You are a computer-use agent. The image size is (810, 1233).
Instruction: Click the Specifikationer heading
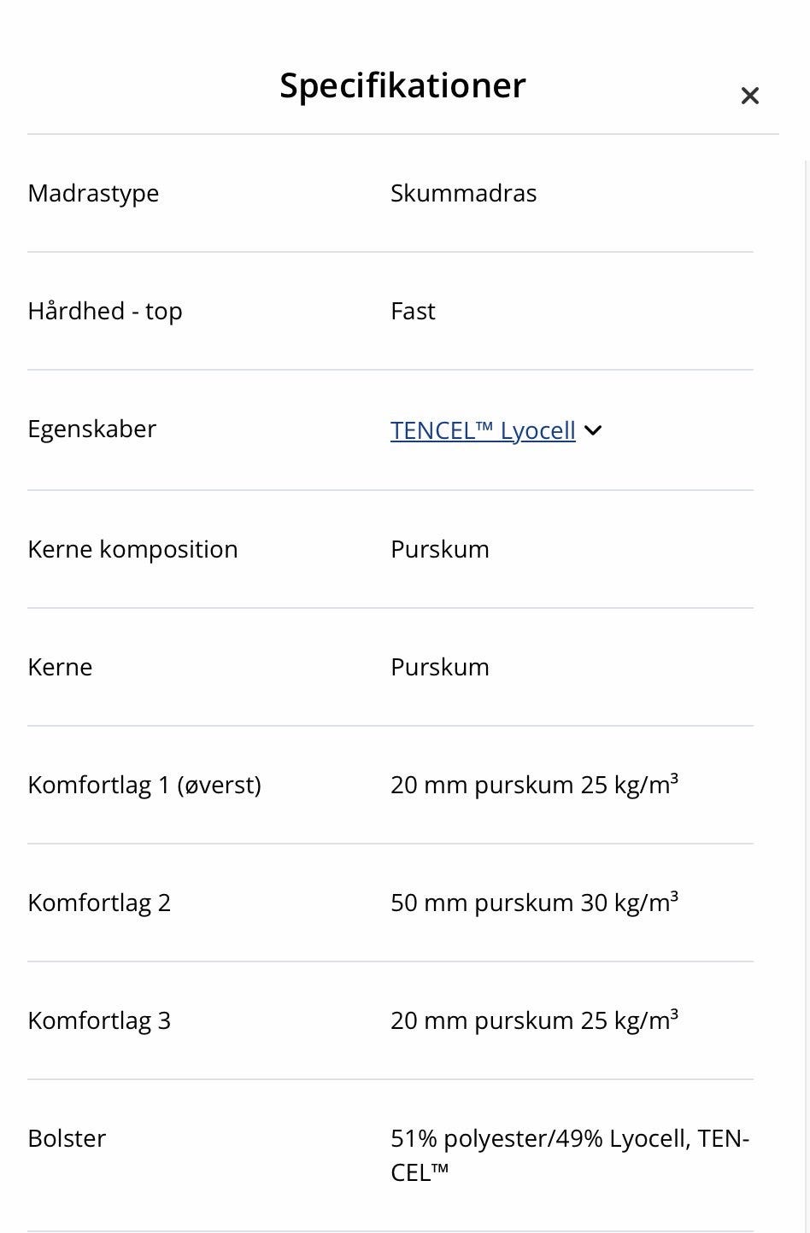click(x=402, y=85)
